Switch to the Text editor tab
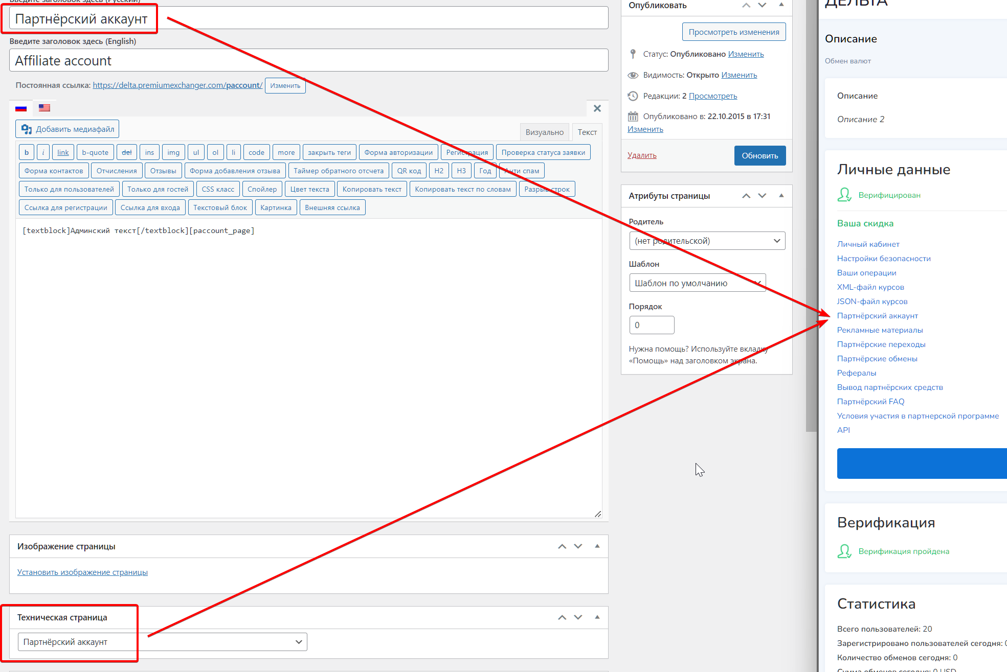1007x672 pixels. [587, 132]
